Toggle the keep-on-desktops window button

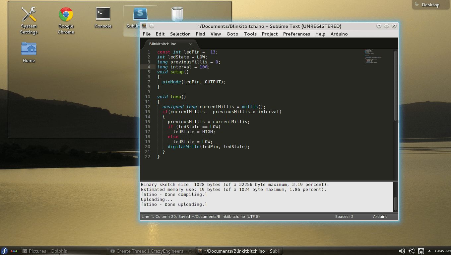152,26
